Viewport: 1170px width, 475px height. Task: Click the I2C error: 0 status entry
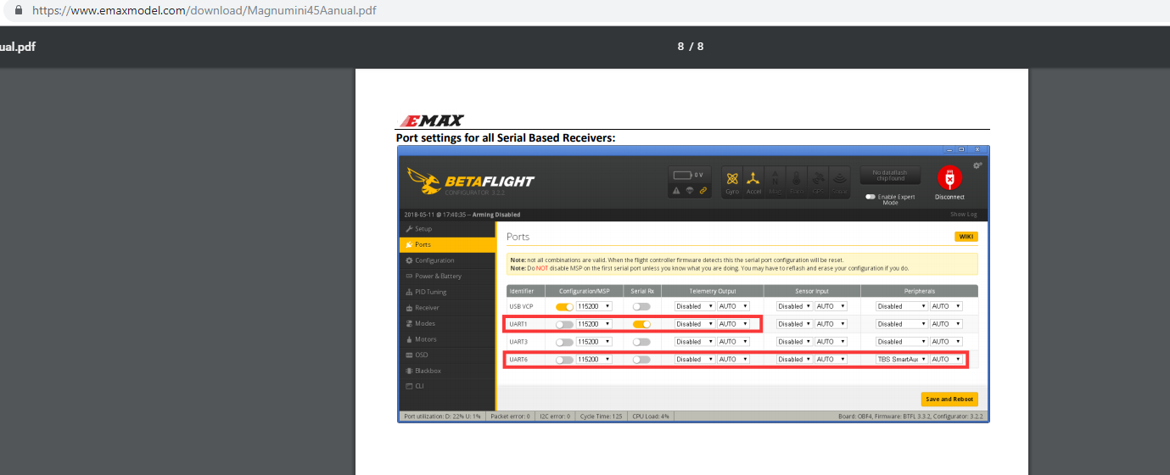[x=555, y=416]
